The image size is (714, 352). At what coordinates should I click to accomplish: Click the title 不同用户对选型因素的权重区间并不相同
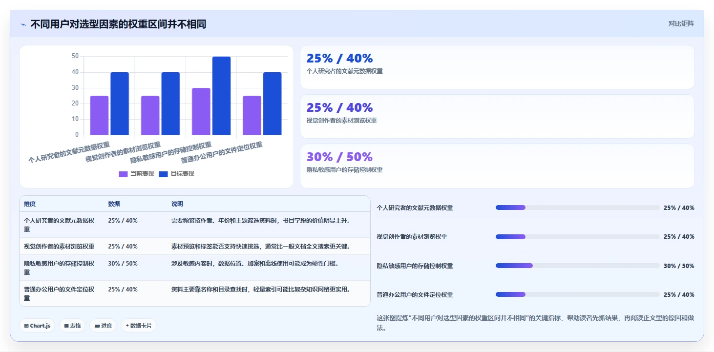point(118,24)
